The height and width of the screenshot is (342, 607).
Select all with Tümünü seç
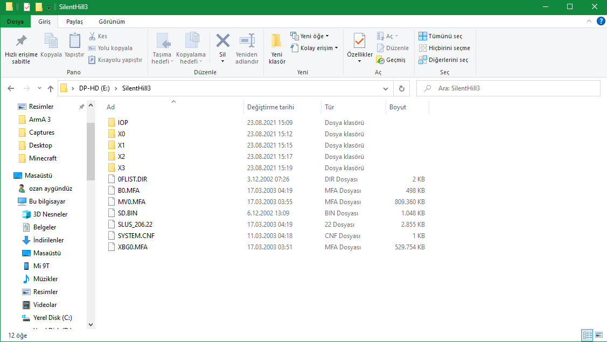441,36
